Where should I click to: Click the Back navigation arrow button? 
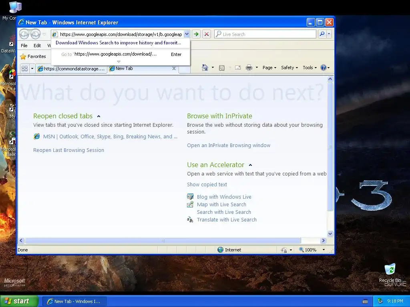coord(24,34)
